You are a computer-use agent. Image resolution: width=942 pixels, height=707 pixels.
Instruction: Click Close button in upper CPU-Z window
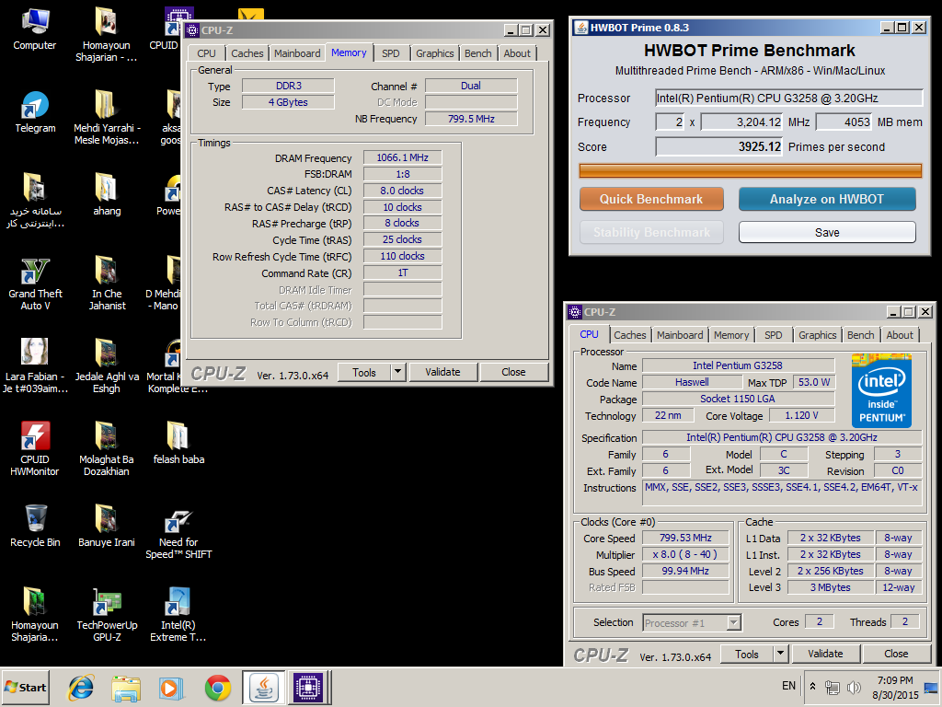point(513,373)
